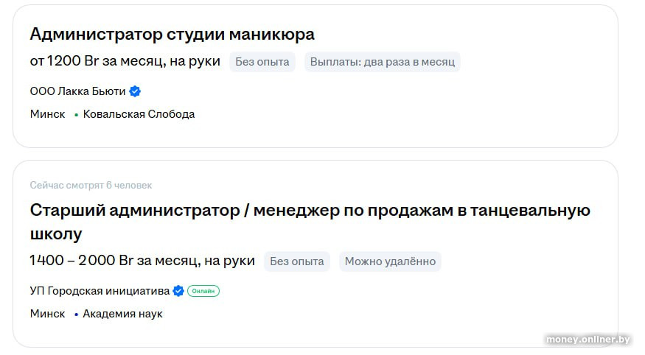Click Академия наук metro station label

point(122,314)
